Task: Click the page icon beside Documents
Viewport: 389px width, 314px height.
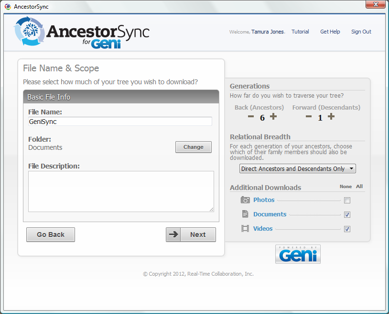Action: (x=245, y=214)
